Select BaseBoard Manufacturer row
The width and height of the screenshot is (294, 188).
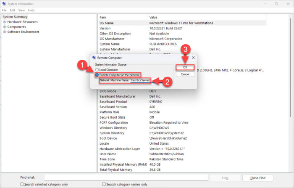tap(182, 96)
